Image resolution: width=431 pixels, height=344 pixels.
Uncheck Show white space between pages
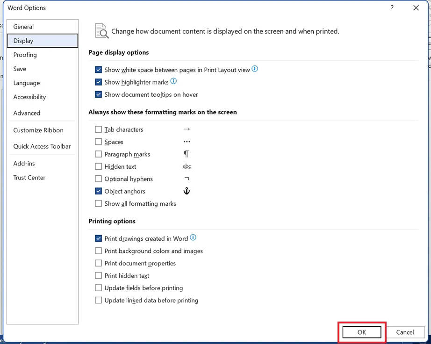[99, 70]
